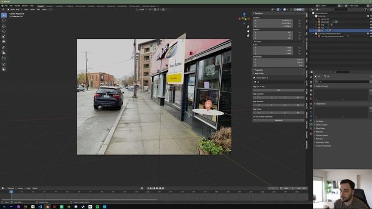This screenshot has width=372, height=209.
Task: Select the Rotate tool
Action: coord(4,31)
